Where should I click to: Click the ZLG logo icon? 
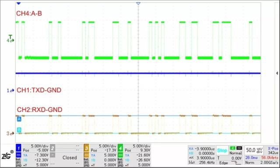click(7, 155)
